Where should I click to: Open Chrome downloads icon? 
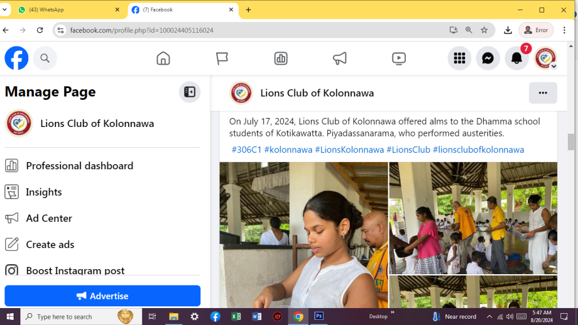tap(508, 30)
